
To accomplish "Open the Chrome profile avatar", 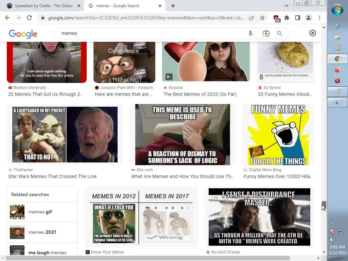I will 309,18.
